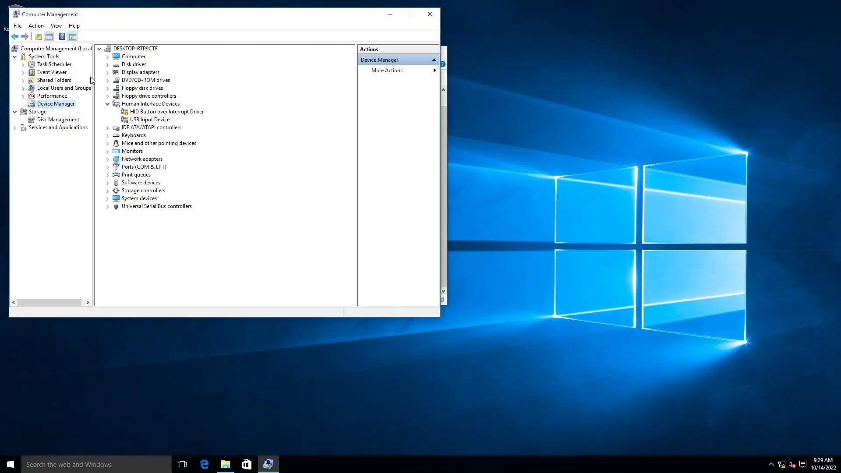Open the More Actions submenu

coord(387,71)
